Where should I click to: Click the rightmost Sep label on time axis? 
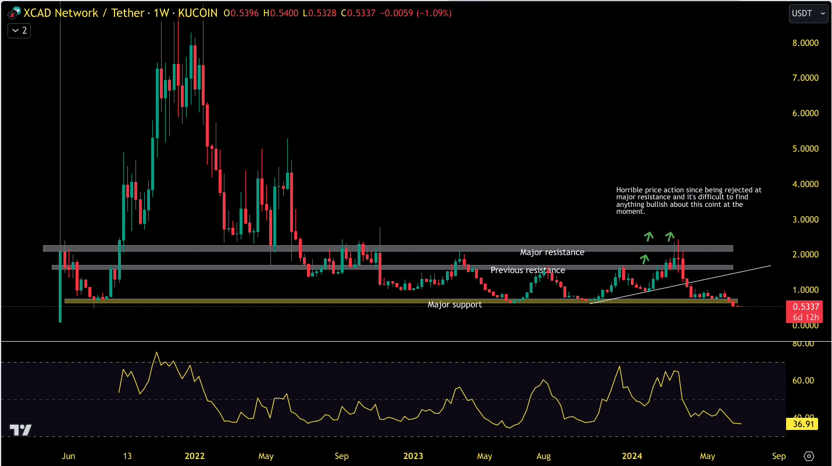779,456
